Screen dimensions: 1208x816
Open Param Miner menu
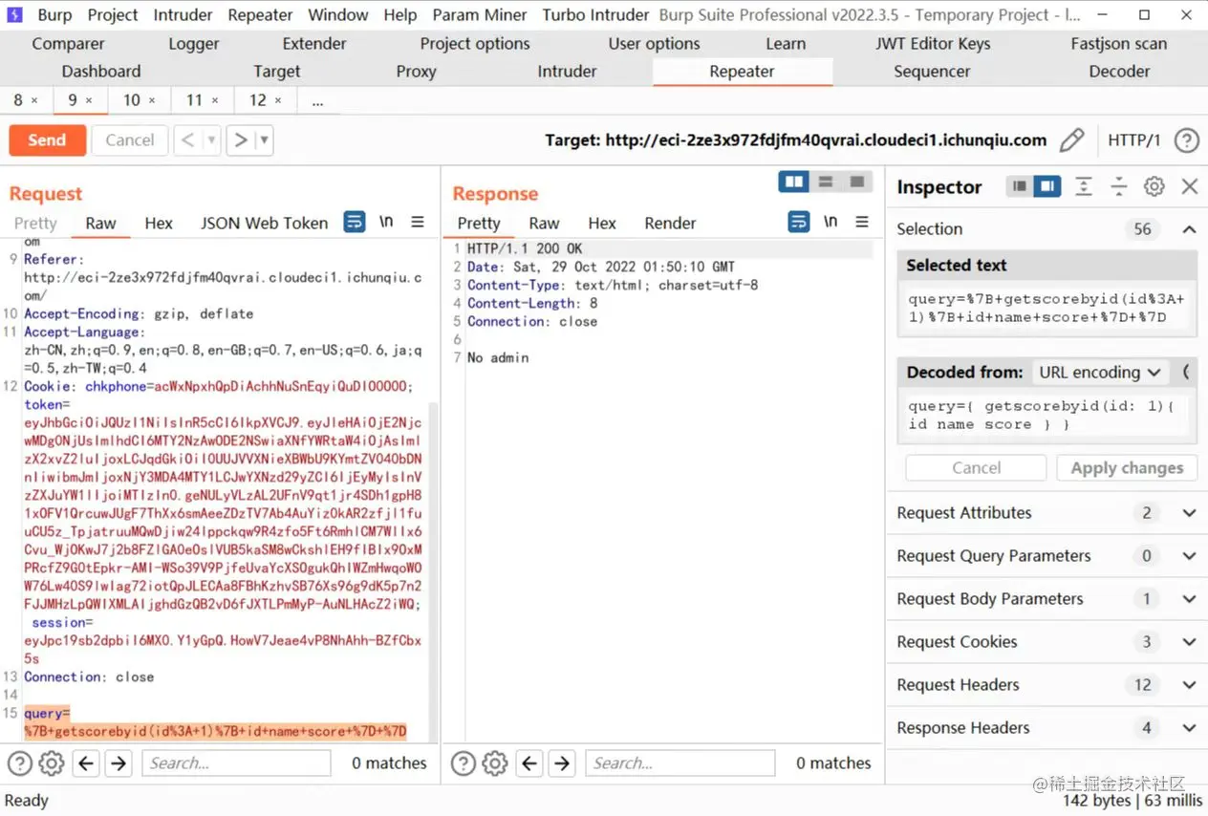tap(477, 14)
